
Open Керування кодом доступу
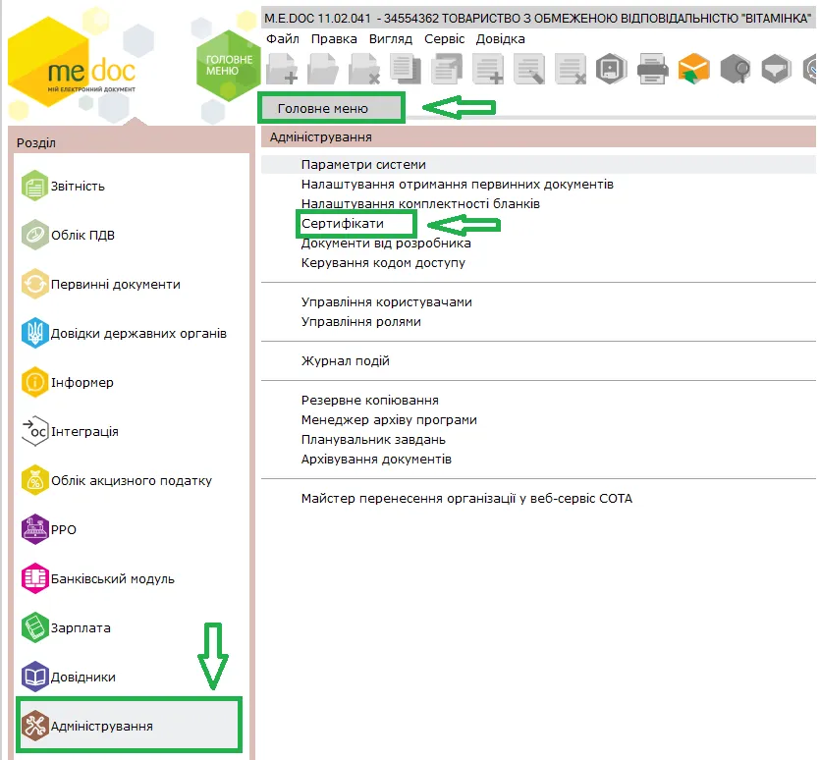tap(383, 262)
